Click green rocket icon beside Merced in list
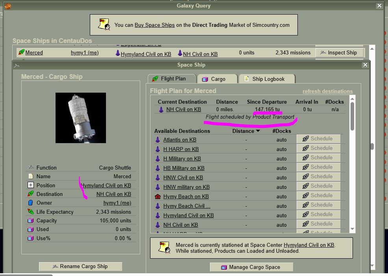Screen dimensions: 388x276 pyautogui.click(x=21, y=52)
